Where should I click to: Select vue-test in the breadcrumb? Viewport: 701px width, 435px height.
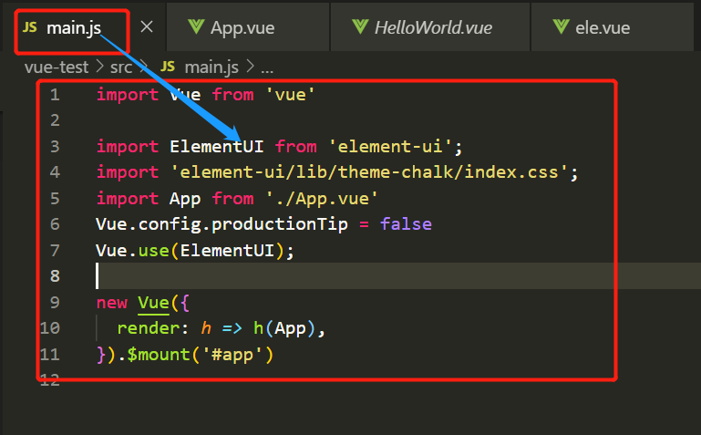tap(57, 67)
